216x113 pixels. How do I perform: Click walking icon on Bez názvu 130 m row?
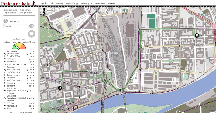pyautogui.click(x=28, y=78)
